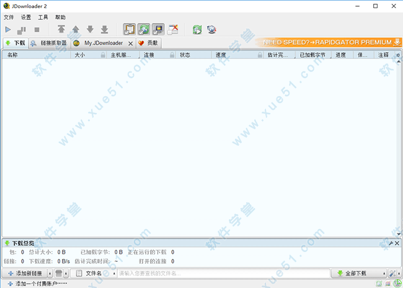Expand the 文件名 search filter dropdown
This screenshot has height=288, width=403.
[x=113, y=273]
